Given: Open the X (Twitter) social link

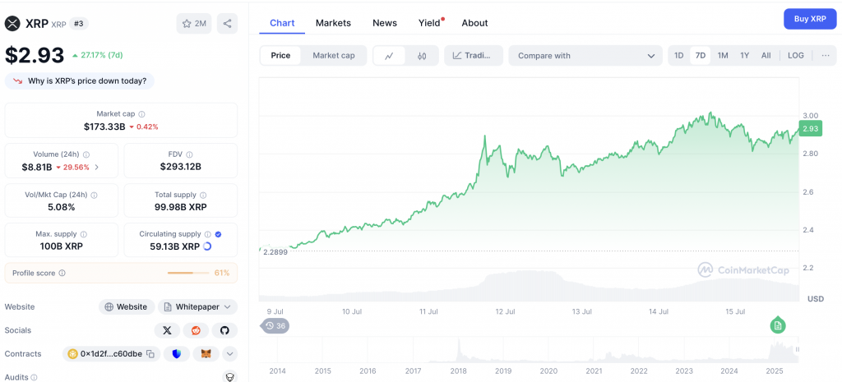Looking at the screenshot, I should click(x=167, y=330).
